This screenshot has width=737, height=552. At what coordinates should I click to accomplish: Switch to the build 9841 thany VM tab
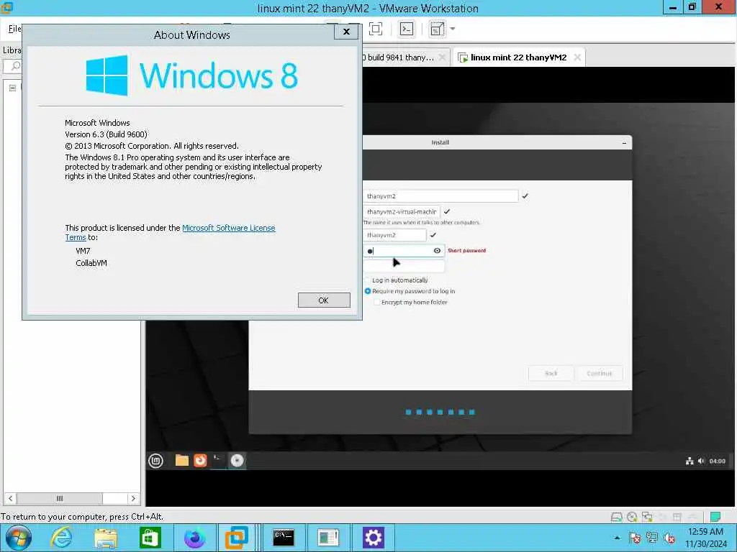point(400,57)
